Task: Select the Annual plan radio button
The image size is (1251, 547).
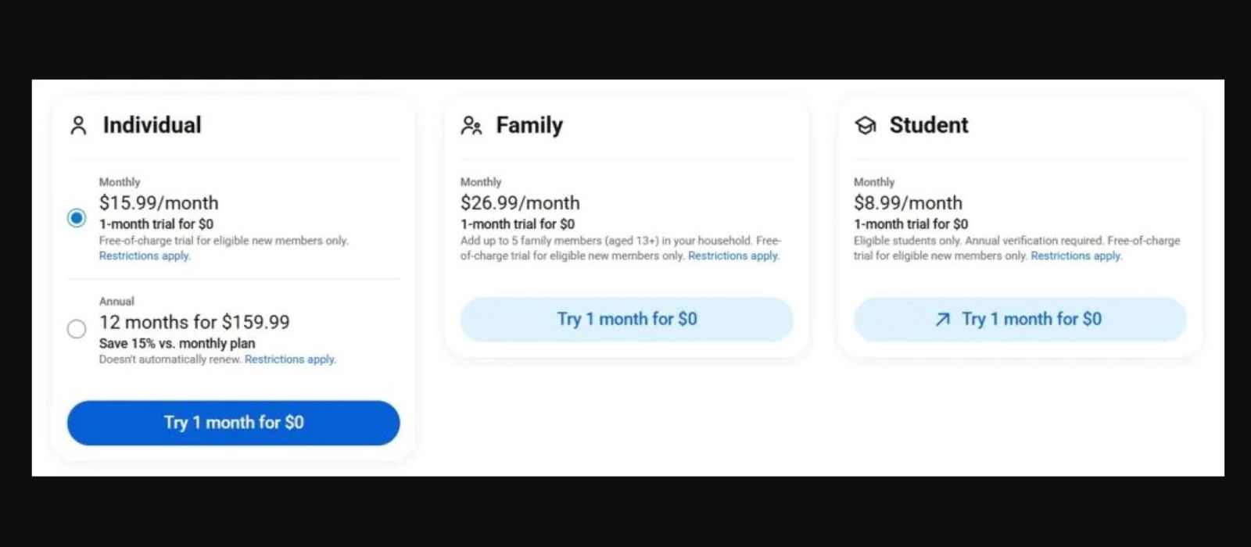Action: 77,329
